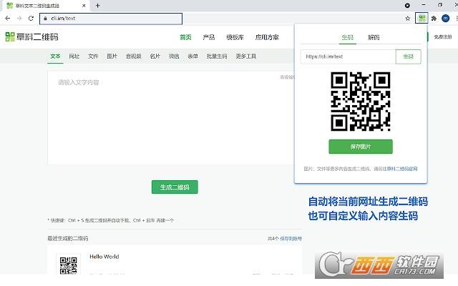Select the 网址 tab
Image resolution: width=458 pixels, height=286 pixels.
(74, 56)
